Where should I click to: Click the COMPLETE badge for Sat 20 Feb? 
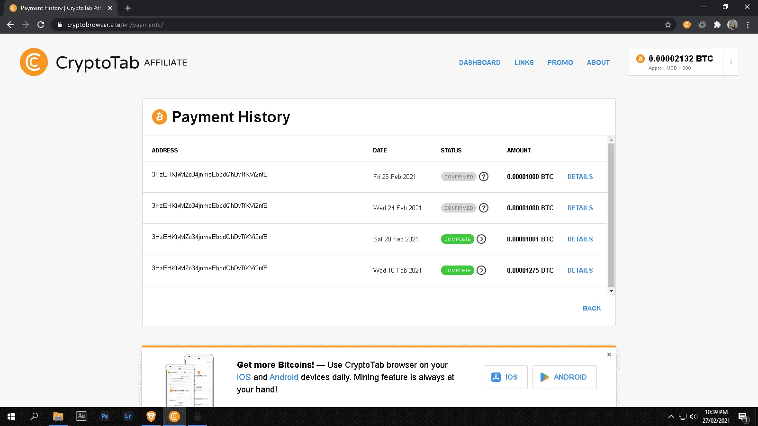[x=458, y=239]
